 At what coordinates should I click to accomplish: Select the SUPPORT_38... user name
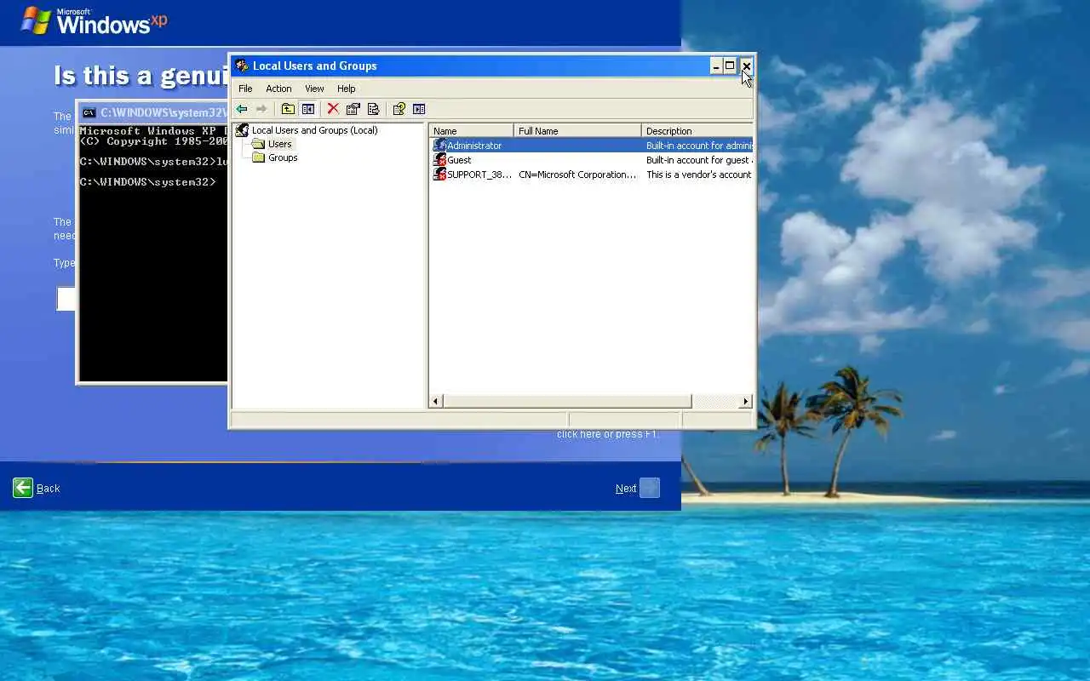479,175
